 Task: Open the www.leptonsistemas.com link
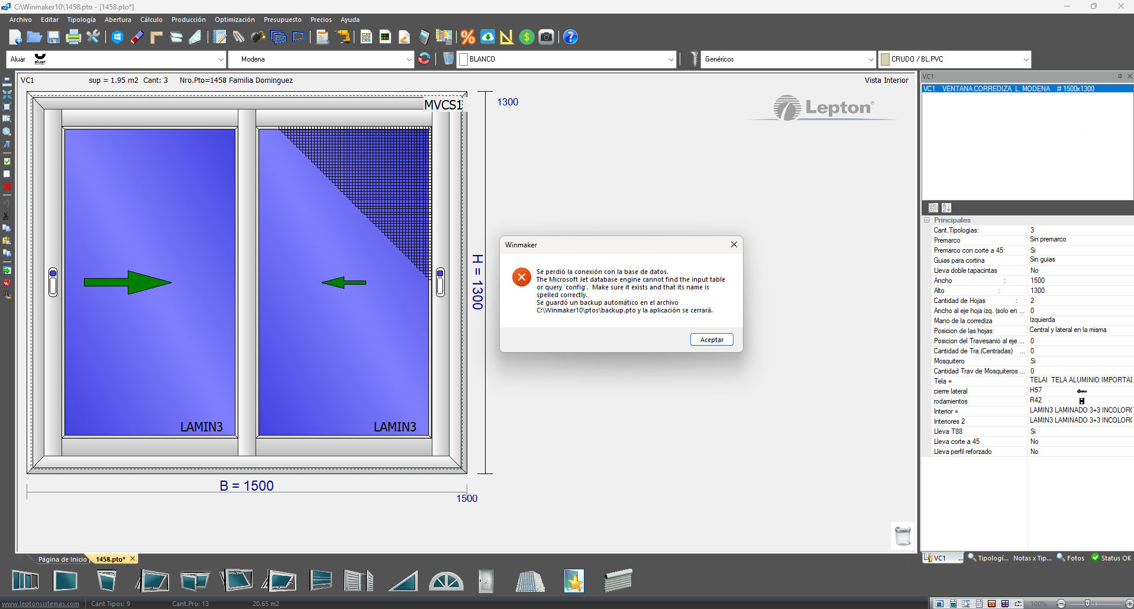click(41, 604)
